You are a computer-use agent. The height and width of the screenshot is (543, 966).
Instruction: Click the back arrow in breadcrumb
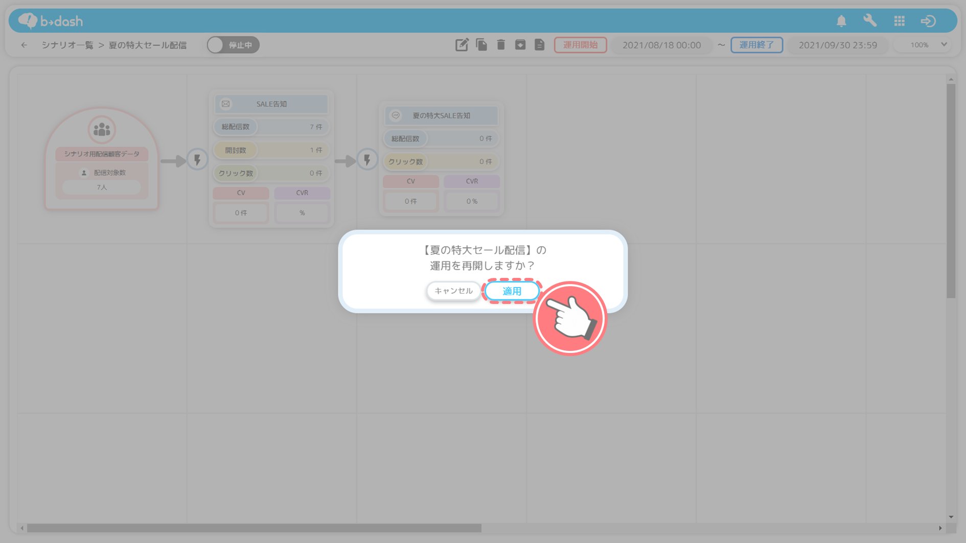24,45
